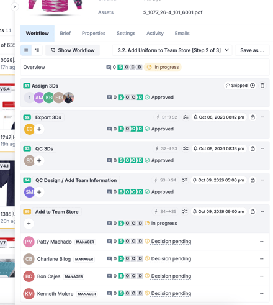Add a reviewer to Add to Team Store
Viewport: 273px width, 305px height.
tap(29, 224)
